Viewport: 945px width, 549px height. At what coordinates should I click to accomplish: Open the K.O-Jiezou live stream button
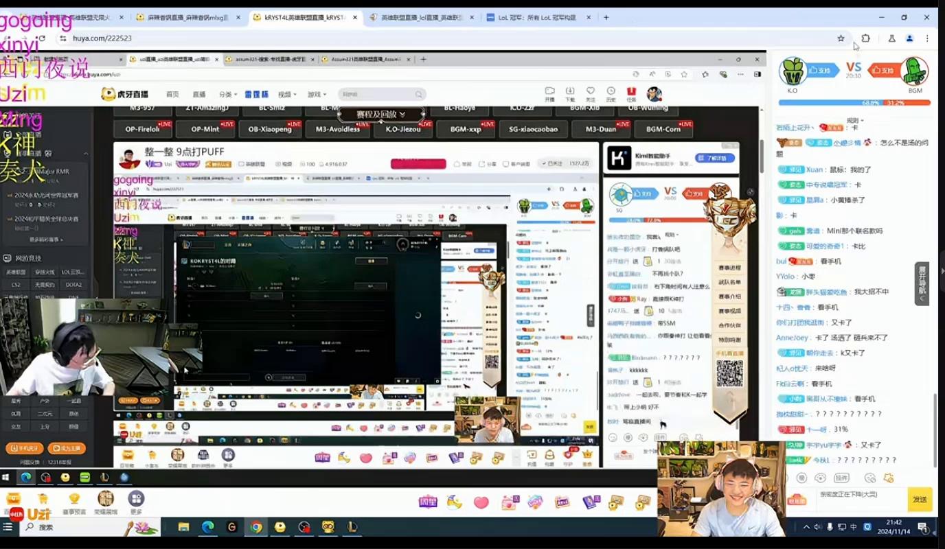point(403,129)
